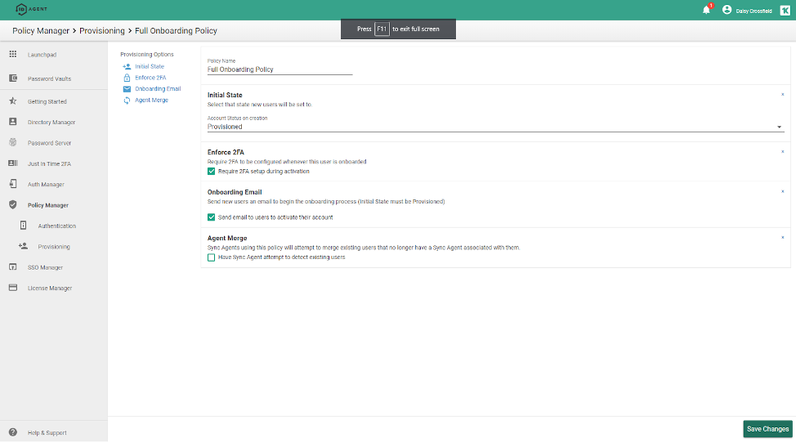
Task: Click Provisioning breadcrumb
Action: tap(101, 30)
